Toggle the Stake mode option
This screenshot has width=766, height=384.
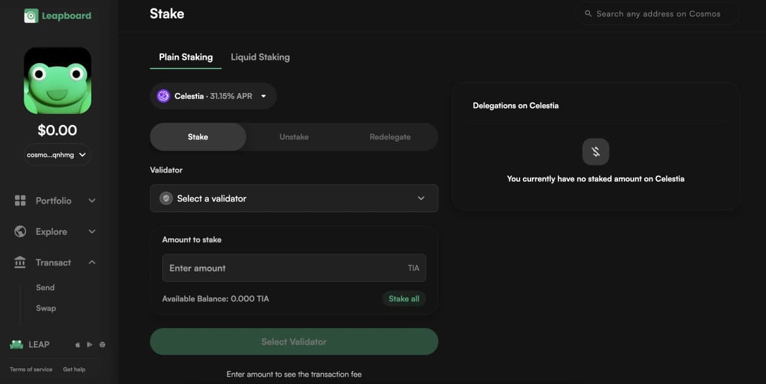point(198,137)
